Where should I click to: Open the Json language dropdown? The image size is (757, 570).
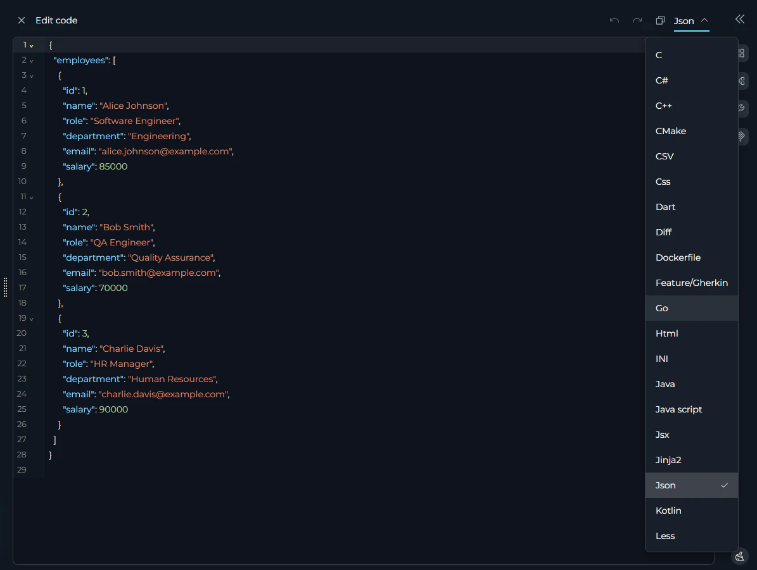(x=690, y=20)
